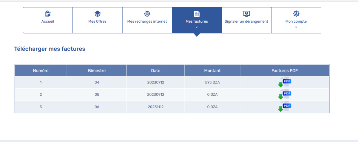The width and height of the screenshot is (358, 142).
Task: Click the Mes factures document icon
Action: click(x=197, y=14)
